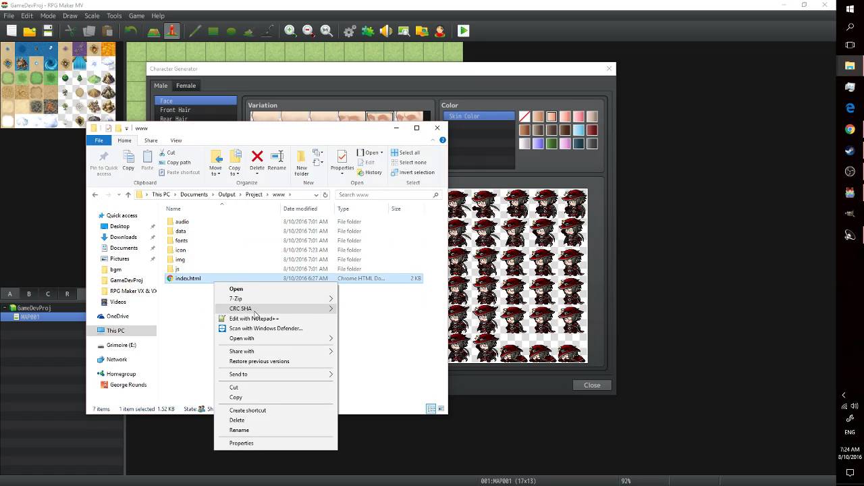The image size is (864, 486).
Task: Zoom in on the map
Action: tap(290, 31)
